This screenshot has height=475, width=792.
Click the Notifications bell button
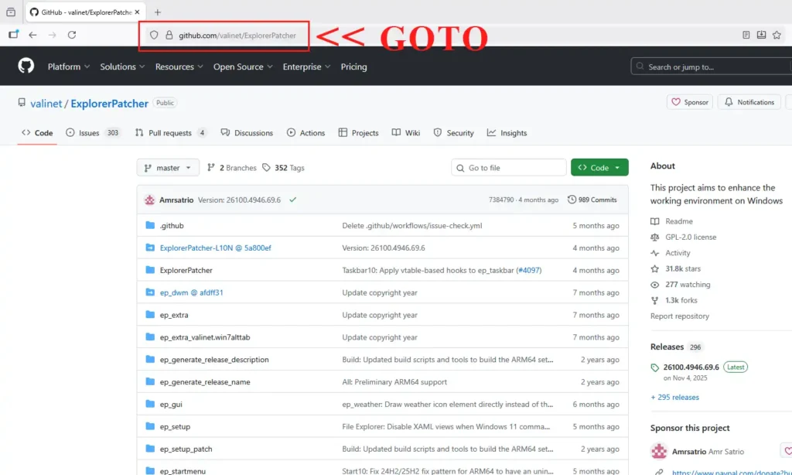[748, 102]
